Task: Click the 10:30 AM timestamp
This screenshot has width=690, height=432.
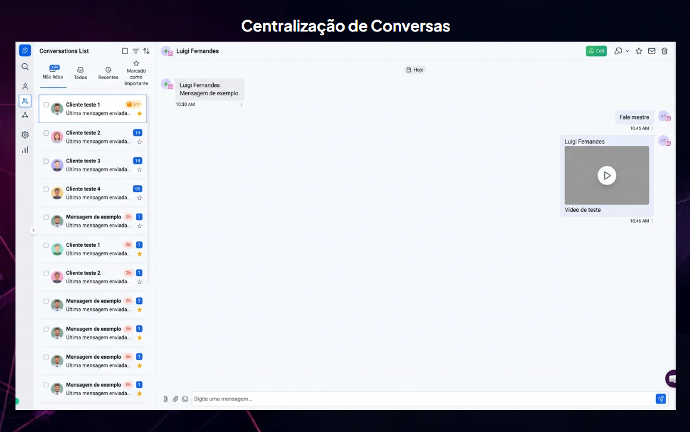Action: [185, 105]
